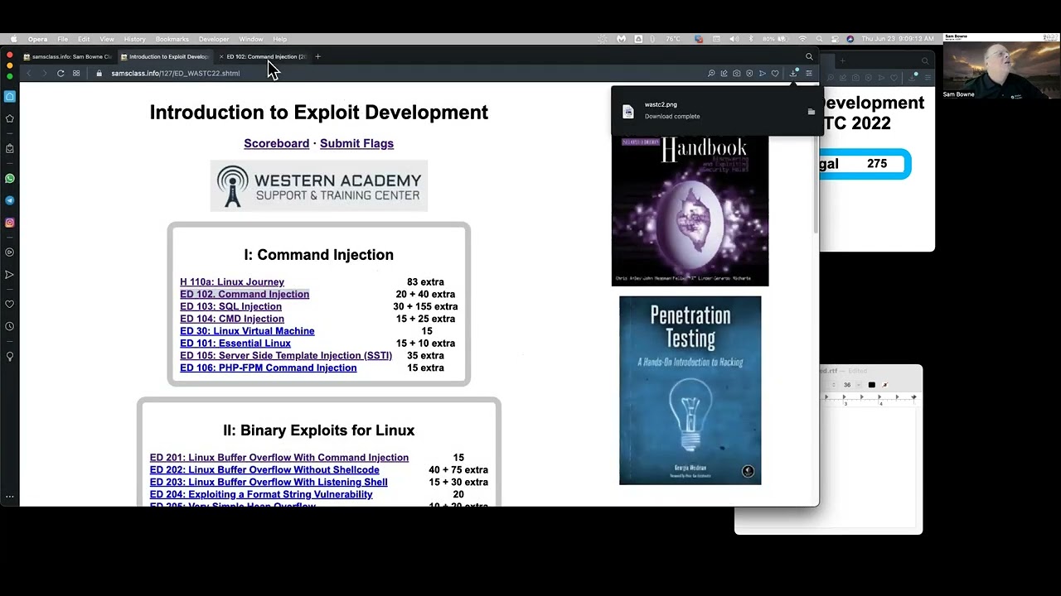Click the search tabs magnifier icon
Screen dimensions: 1061x596
[809, 56]
